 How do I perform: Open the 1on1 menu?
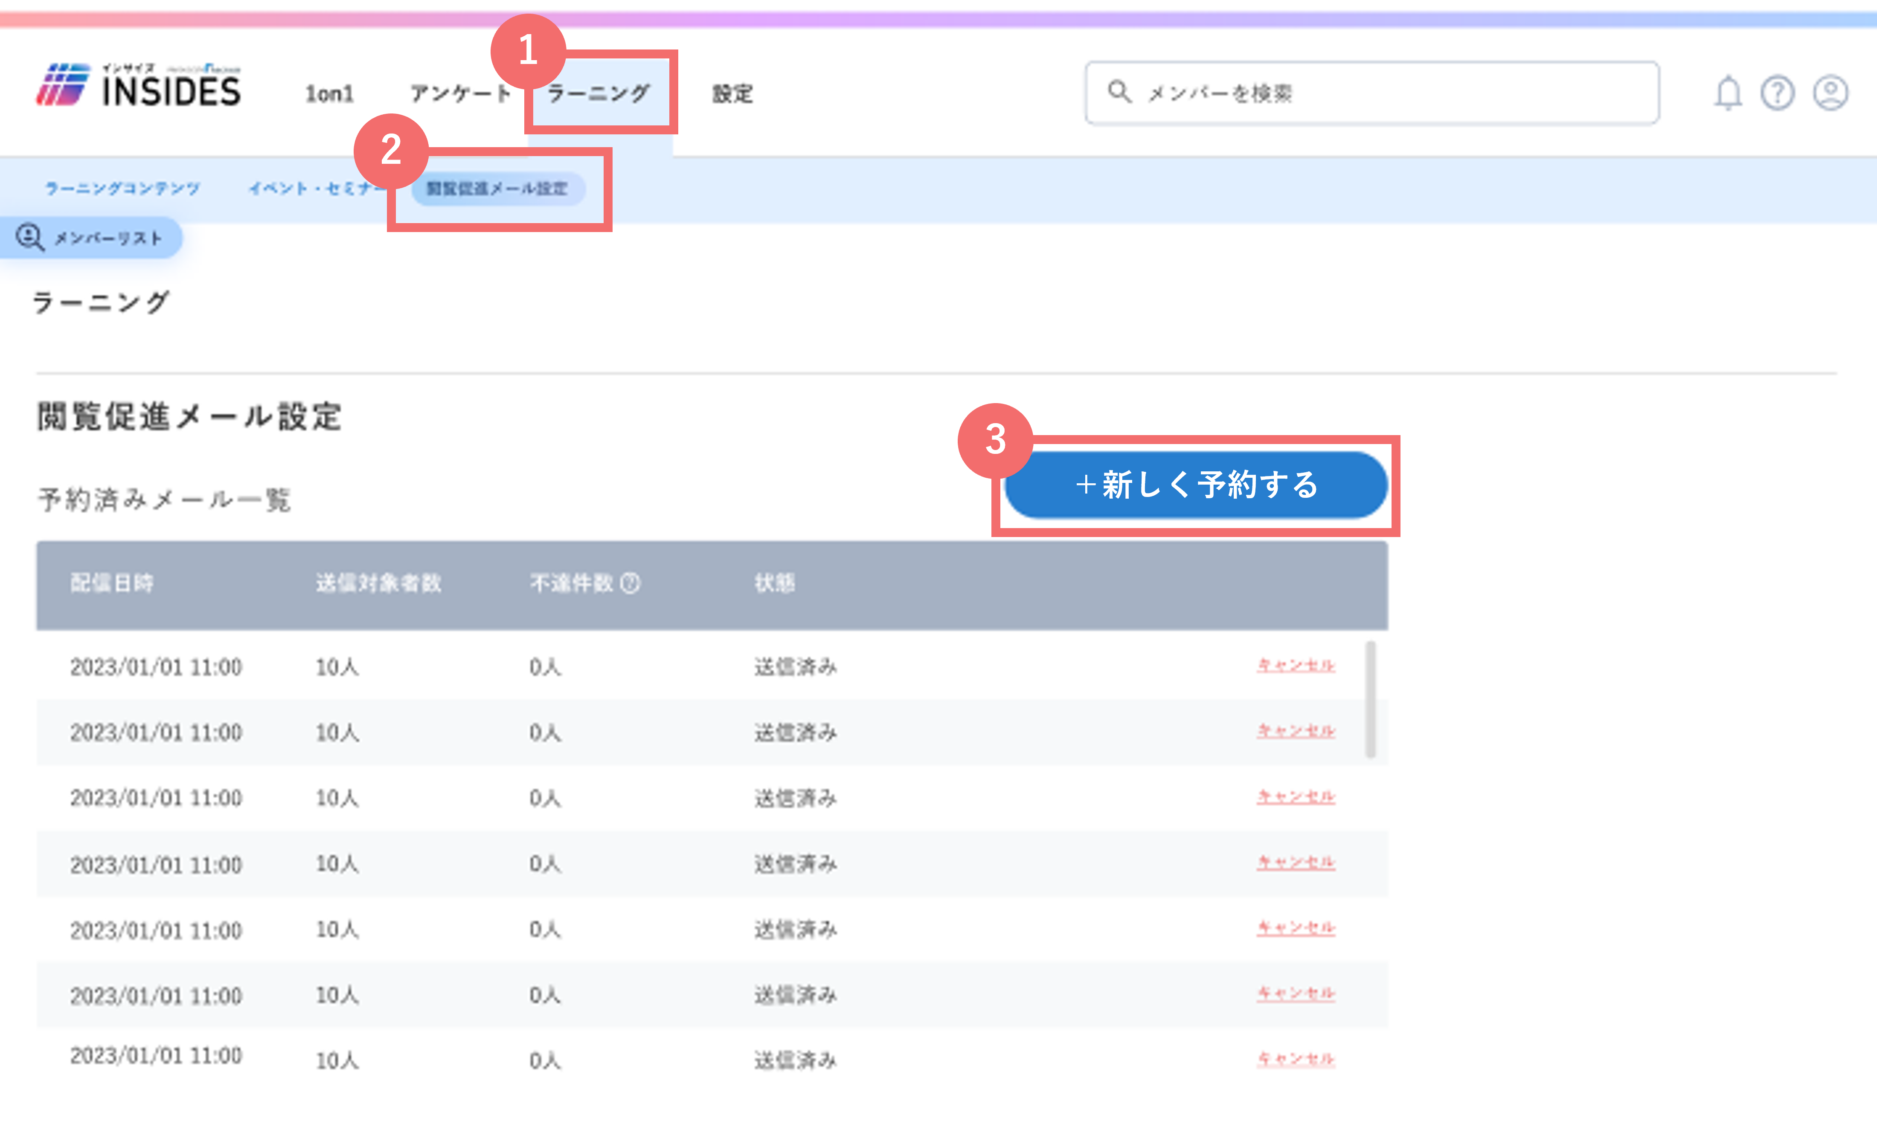[329, 94]
